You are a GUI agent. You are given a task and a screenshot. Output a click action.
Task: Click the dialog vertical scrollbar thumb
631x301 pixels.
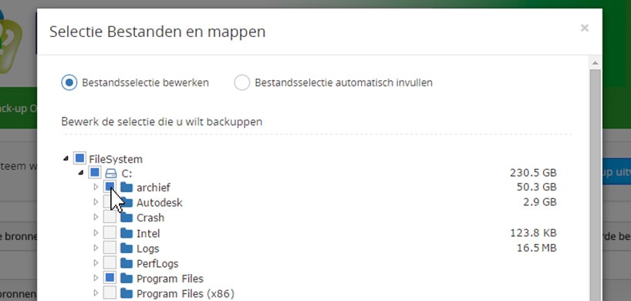coord(595,185)
